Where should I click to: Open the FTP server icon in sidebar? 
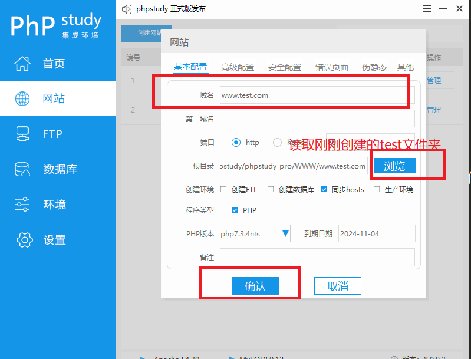22,134
